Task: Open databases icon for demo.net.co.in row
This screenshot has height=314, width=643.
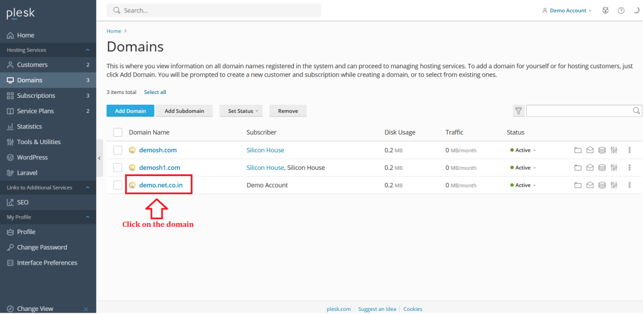Action: (602, 185)
